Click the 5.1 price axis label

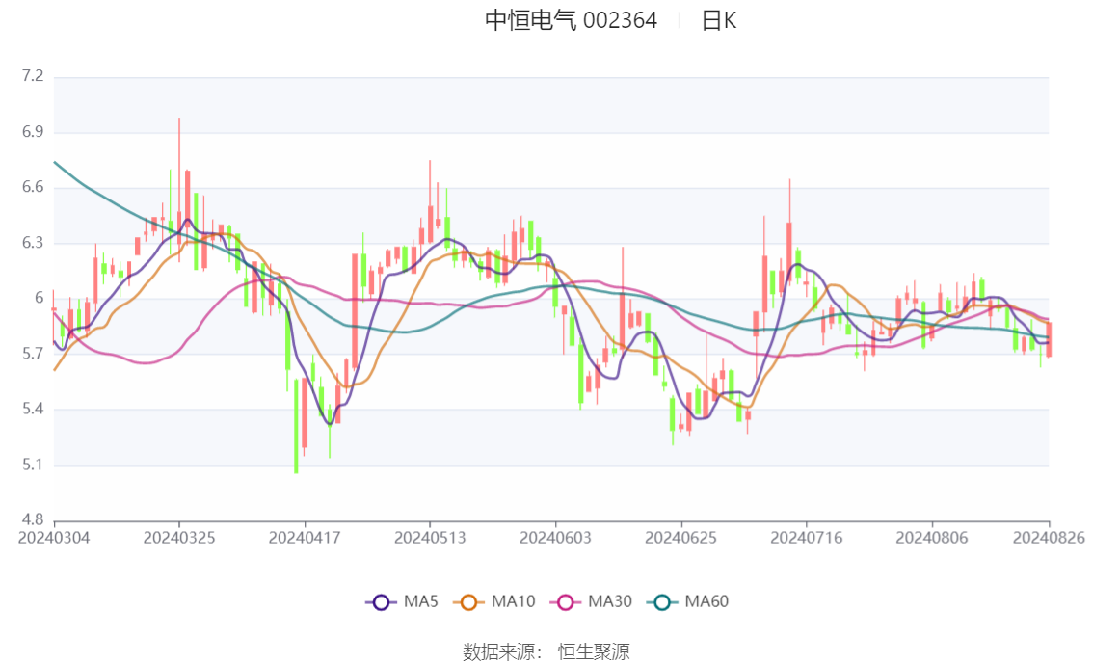[x=33, y=465]
